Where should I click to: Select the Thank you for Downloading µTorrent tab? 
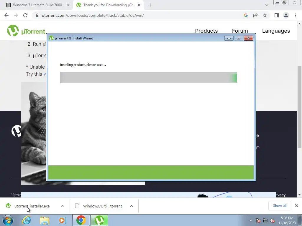point(109,5)
